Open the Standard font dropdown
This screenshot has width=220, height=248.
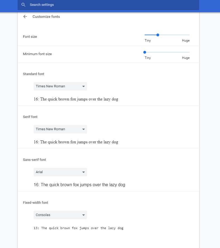point(60,86)
